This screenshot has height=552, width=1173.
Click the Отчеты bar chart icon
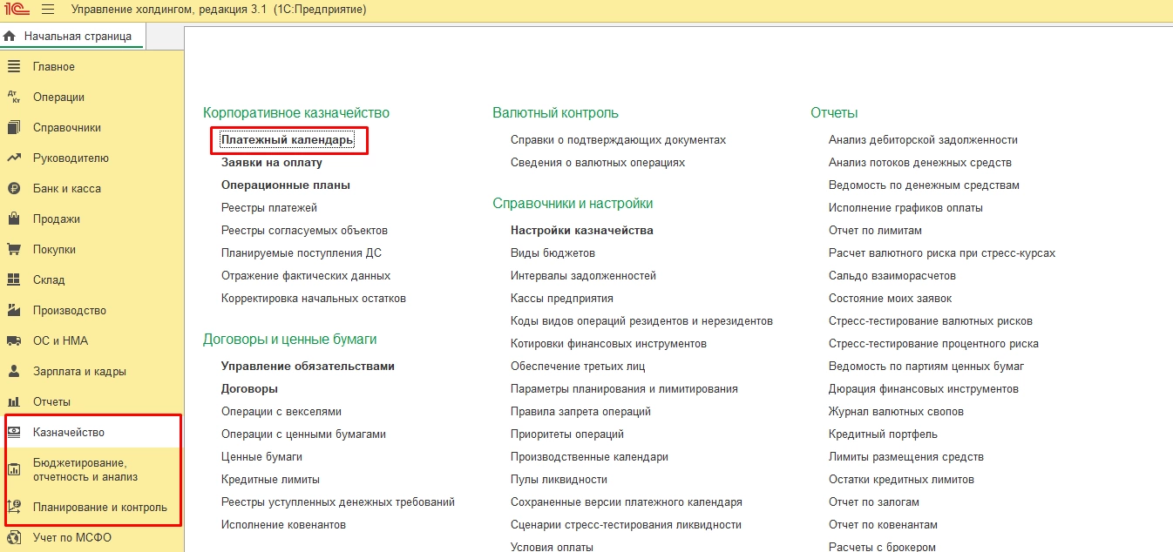click(14, 402)
